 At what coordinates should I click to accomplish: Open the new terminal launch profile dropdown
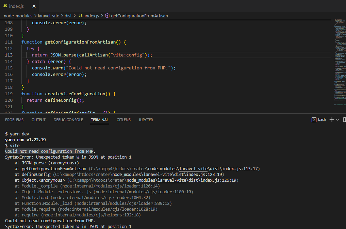pyautogui.click(x=337, y=120)
